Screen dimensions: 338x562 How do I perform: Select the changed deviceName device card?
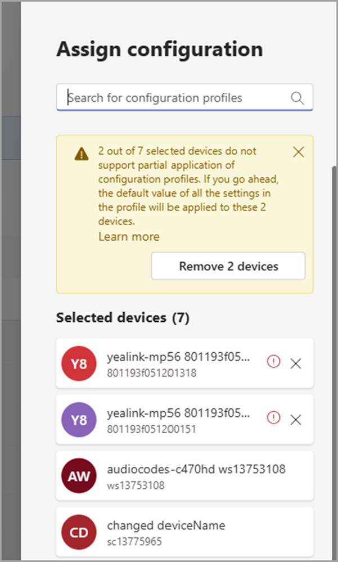click(x=184, y=532)
